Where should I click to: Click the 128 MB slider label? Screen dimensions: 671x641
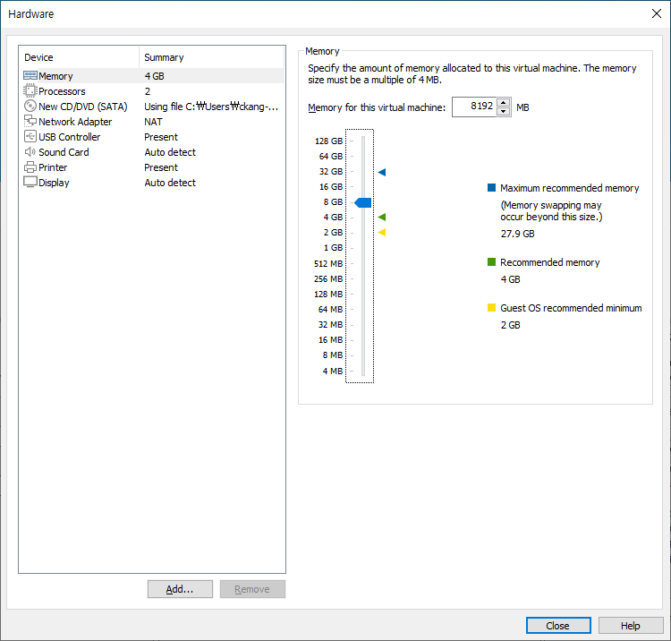[328, 295]
